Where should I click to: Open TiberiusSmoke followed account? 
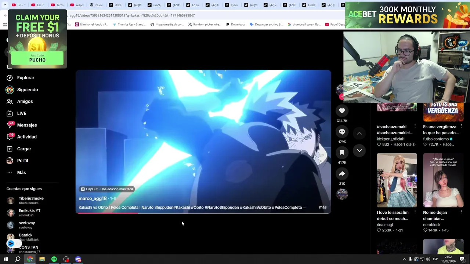coord(26,200)
